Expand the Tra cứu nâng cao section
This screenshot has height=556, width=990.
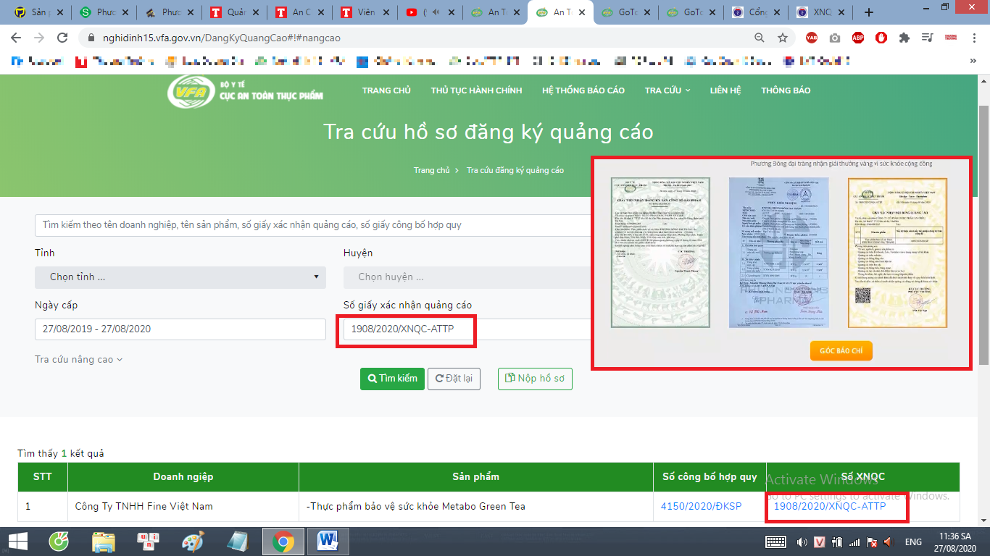pyautogui.click(x=78, y=360)
